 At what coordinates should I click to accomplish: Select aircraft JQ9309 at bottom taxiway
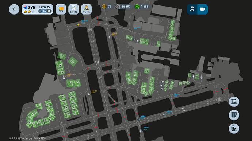[x=141, y=131]
